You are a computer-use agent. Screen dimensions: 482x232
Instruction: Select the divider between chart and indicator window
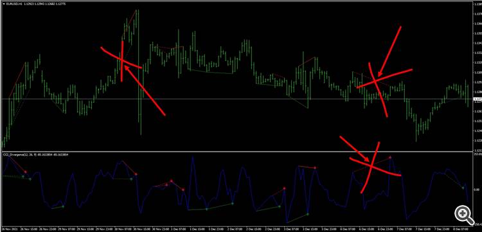tap(237, 152)
